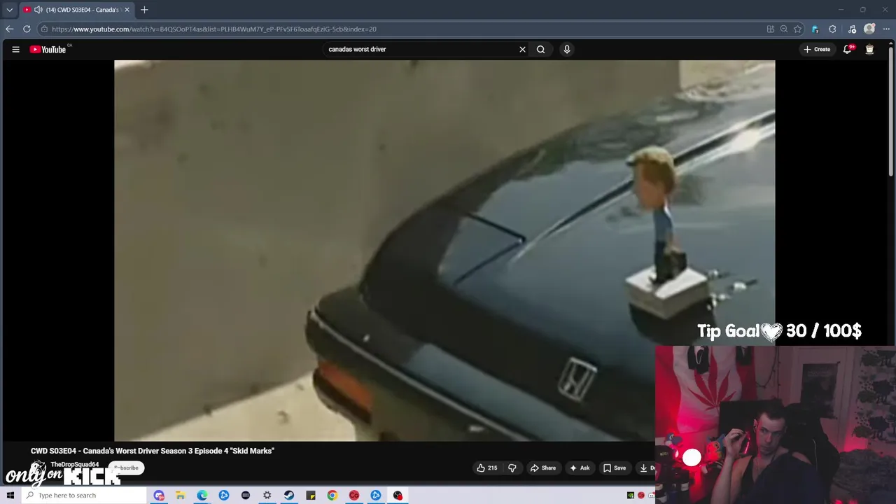The image size is (896, 504).
Task: Open NVIDIA tray icon
Action: (x=631, y=495)
